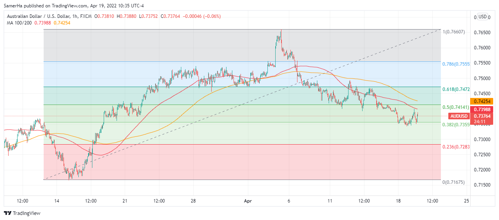Select the MA 100/200 indicator label
The width and height of the screenshot is (499, 220).
coord(19,23)
